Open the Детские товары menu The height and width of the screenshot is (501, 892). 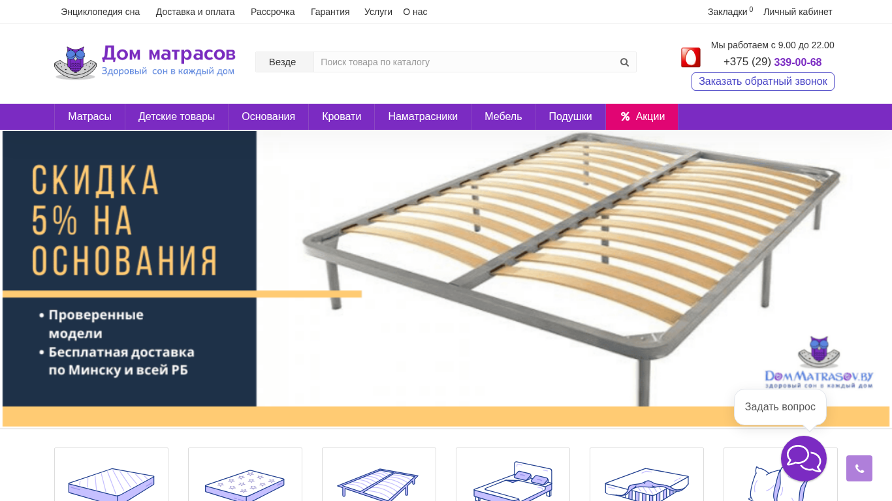point(176,117)
